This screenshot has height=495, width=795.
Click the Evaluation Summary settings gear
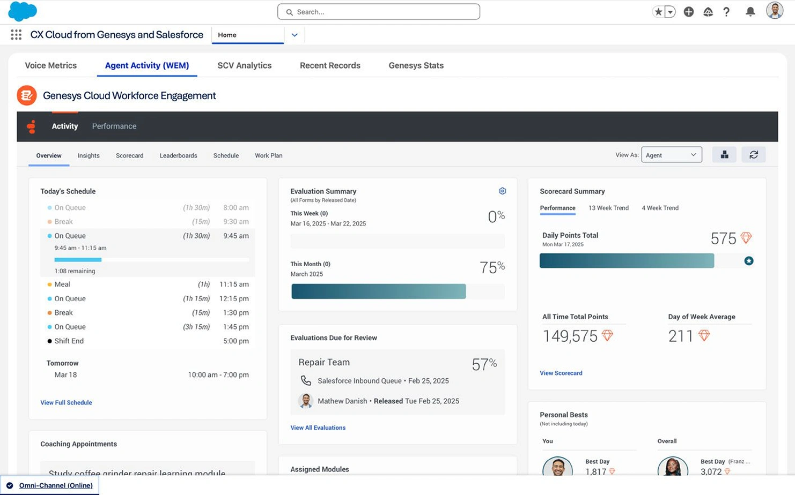pyautogui.click(x=503, y=191)
